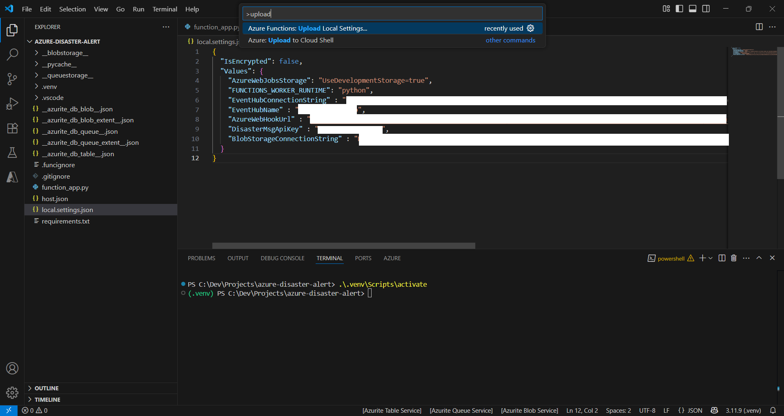Open the Extensions view
The height and width of the screenshot is (416, 784).
[x=12, y=128]
